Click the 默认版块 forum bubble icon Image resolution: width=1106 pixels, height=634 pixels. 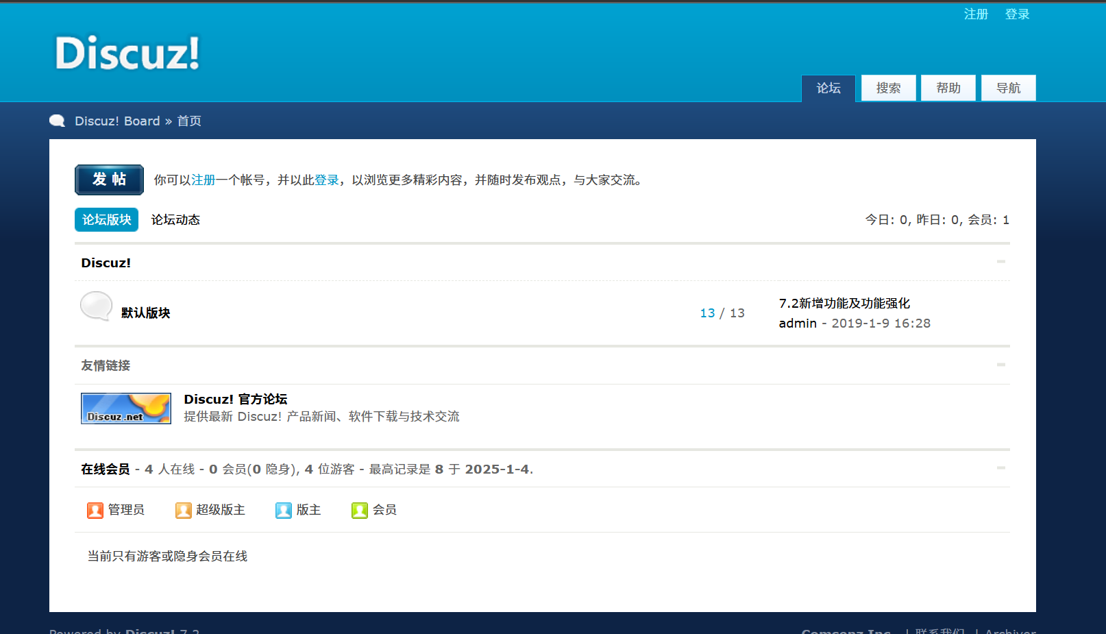(96, 306)
